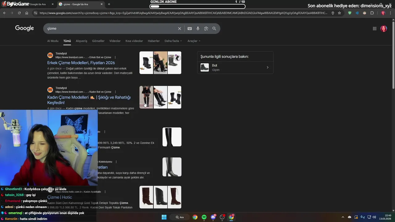395x222 pixels.
Task: Open the brown slouch boot Hotic thumbnail
Action: (x=146, y=197)
